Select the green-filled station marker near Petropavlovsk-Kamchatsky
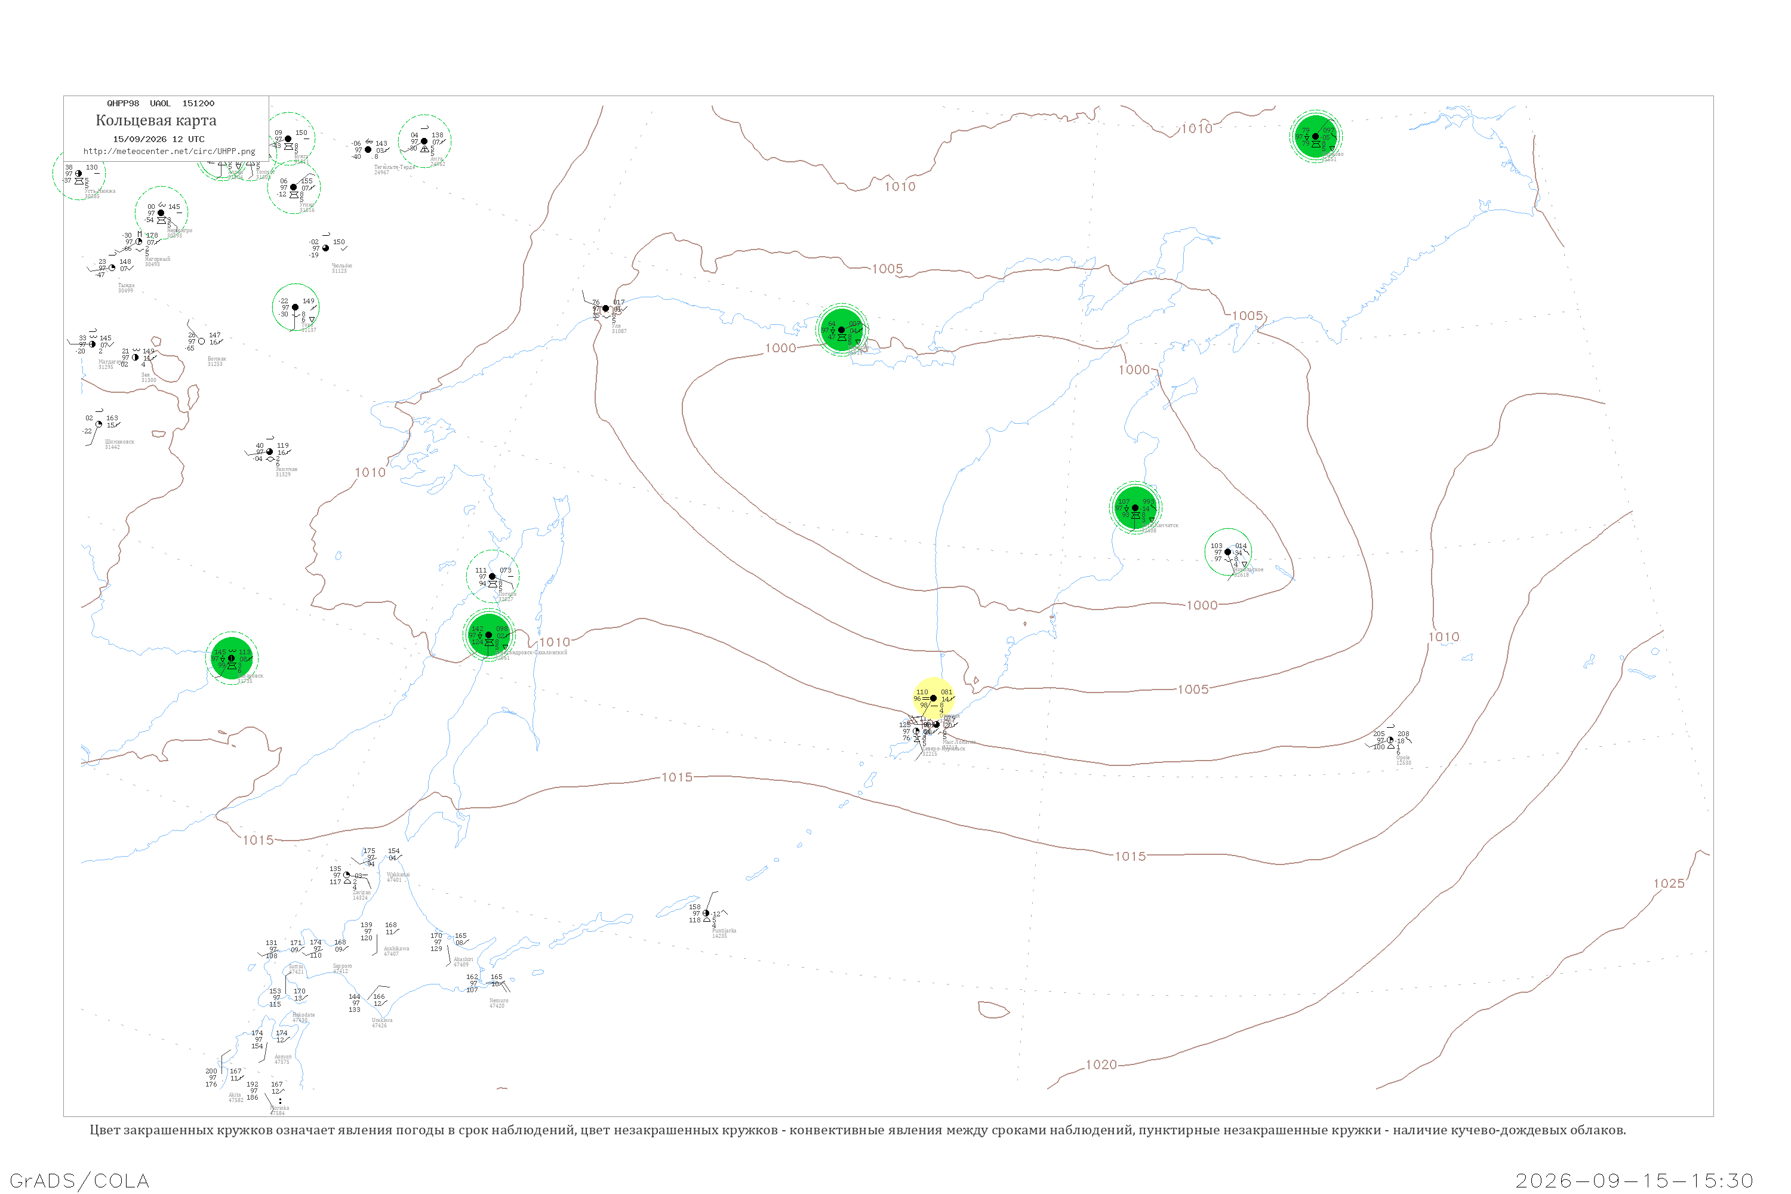1791x1194 pixels. (x=1135, y=507)
